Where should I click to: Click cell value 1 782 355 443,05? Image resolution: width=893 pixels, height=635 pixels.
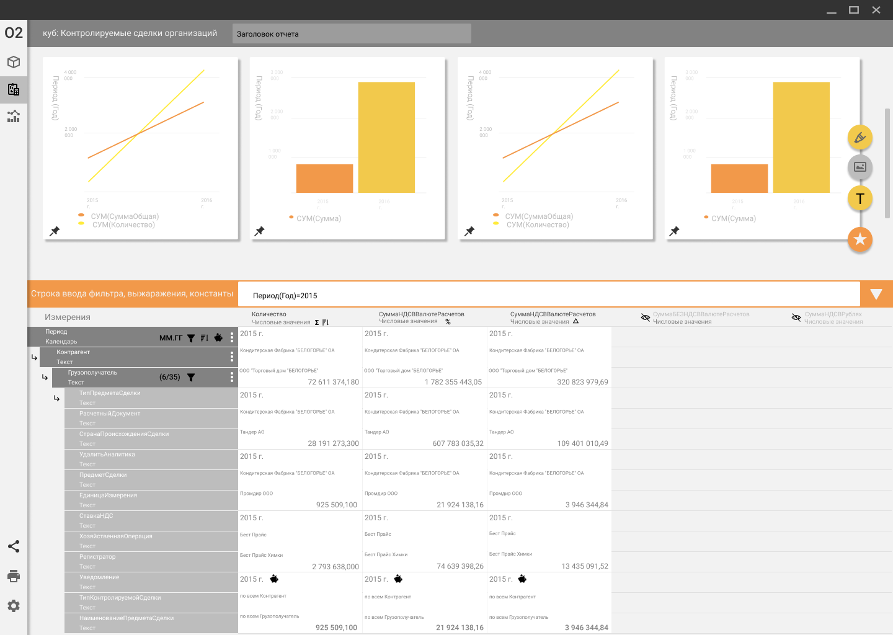453,382
